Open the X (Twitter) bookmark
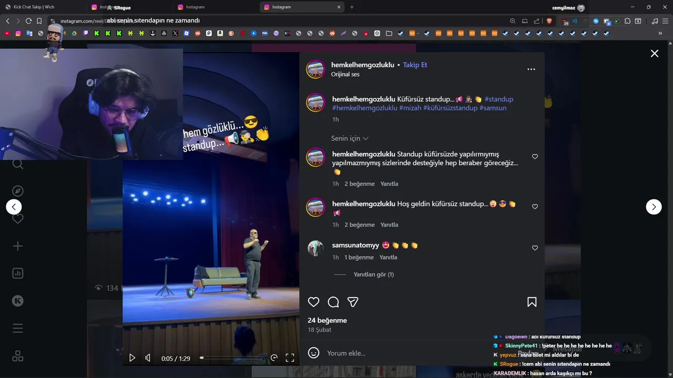This screenshot has height=378, width=673. tap(175, 33)
